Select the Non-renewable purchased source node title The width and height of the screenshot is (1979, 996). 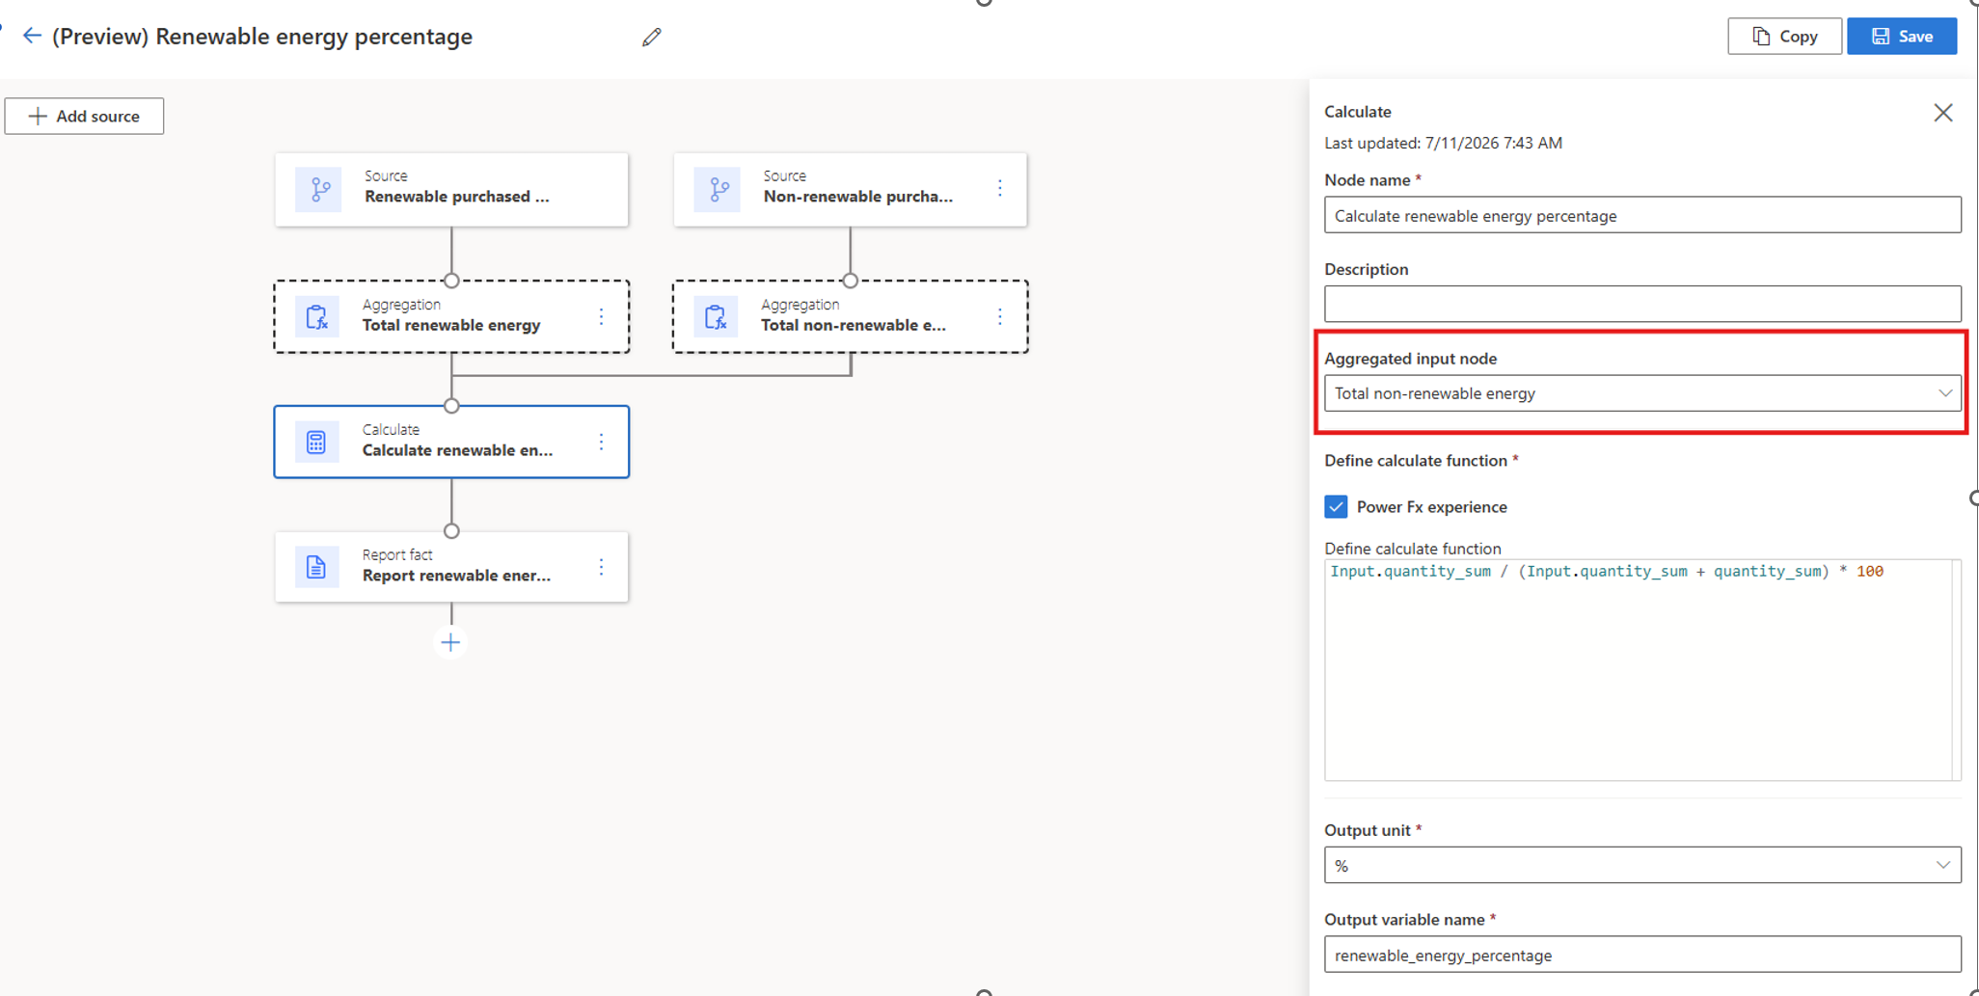[858, 197]
